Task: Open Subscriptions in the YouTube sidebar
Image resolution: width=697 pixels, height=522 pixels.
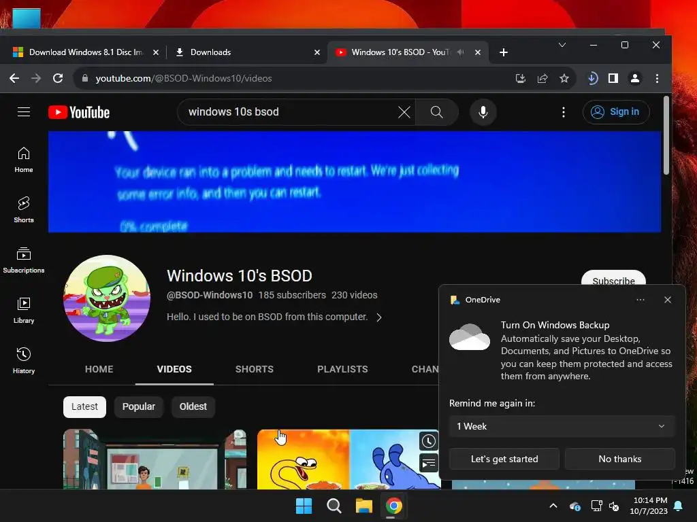Action: 24,260
